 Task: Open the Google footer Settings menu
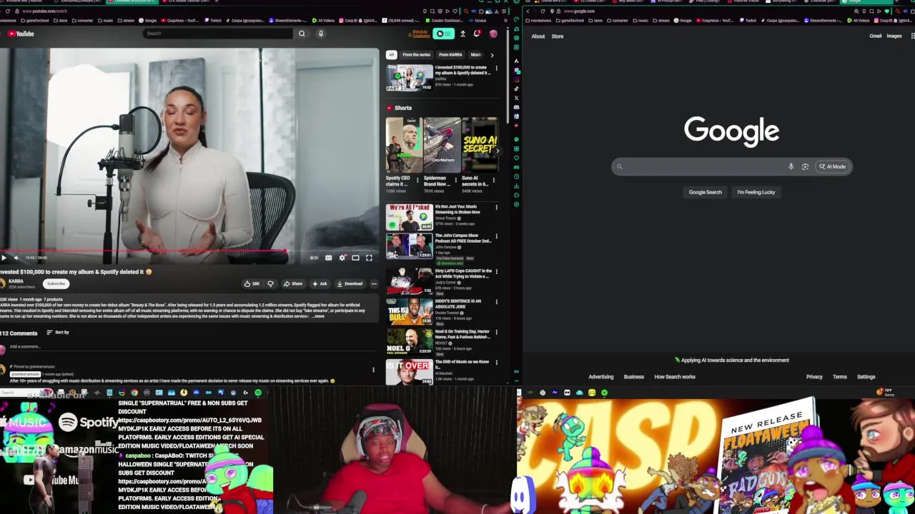pyautogui.click(x=866, y=377)
